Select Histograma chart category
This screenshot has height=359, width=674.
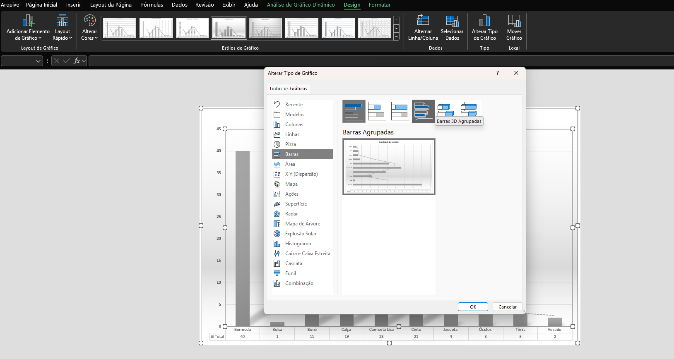click(x=302, y=244)
